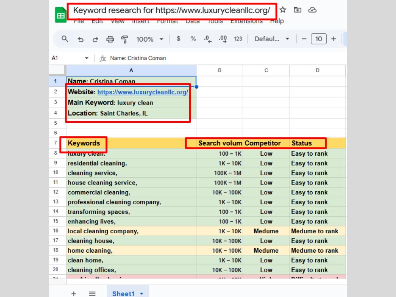The image size is (396, 297).
Task: Select the 'Status' header cell
Action: [x=318, y=143]
